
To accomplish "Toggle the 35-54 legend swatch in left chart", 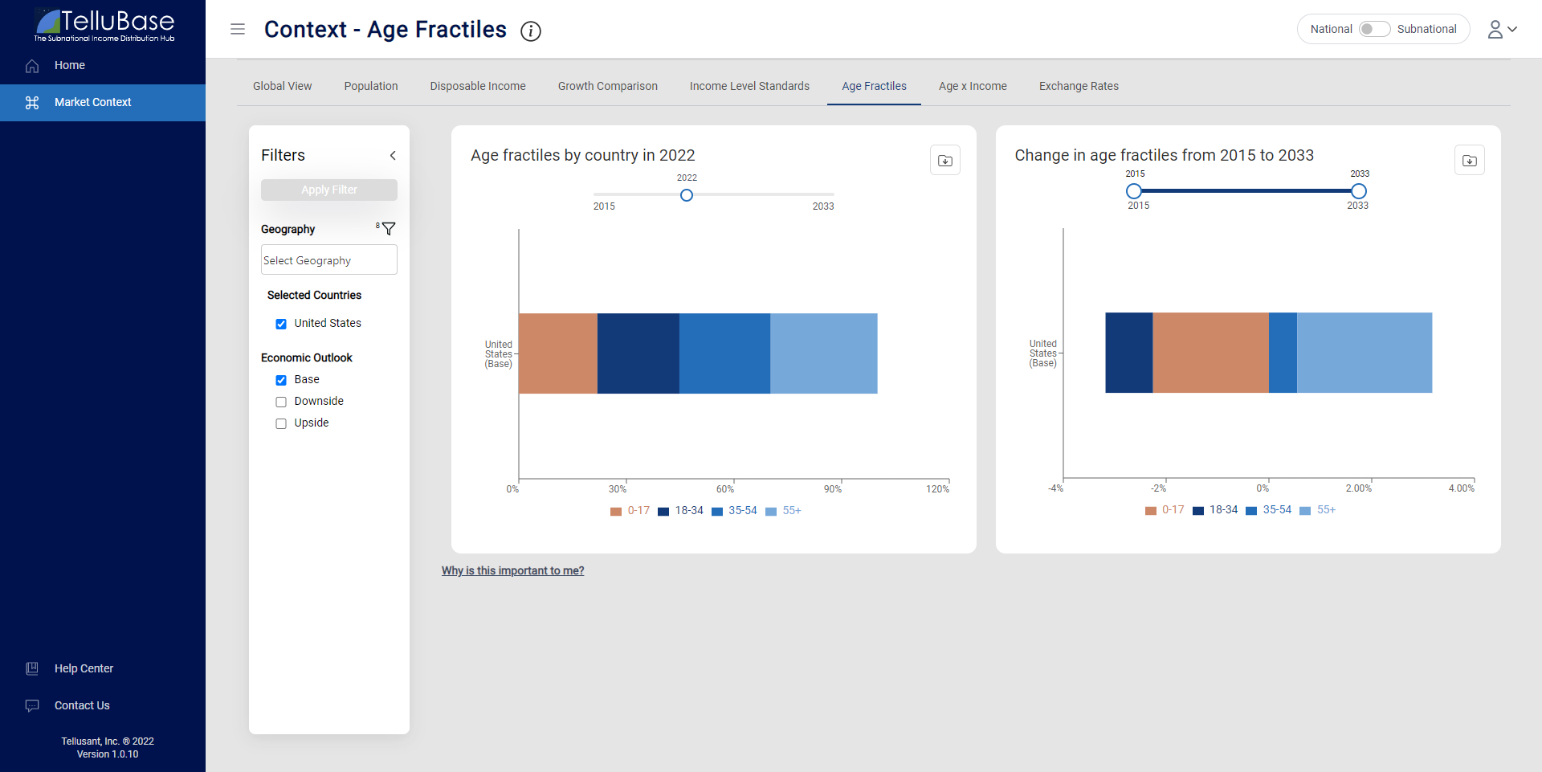I will tap(717, 512).
